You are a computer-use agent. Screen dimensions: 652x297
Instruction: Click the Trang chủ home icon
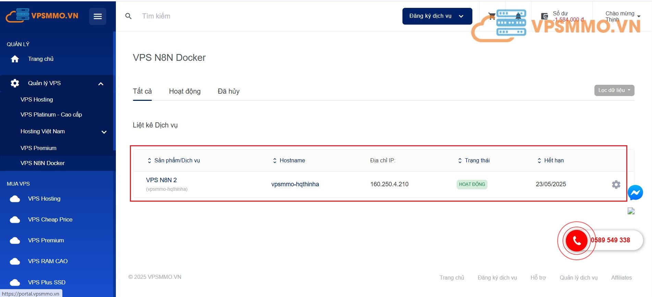click(15, 59)
